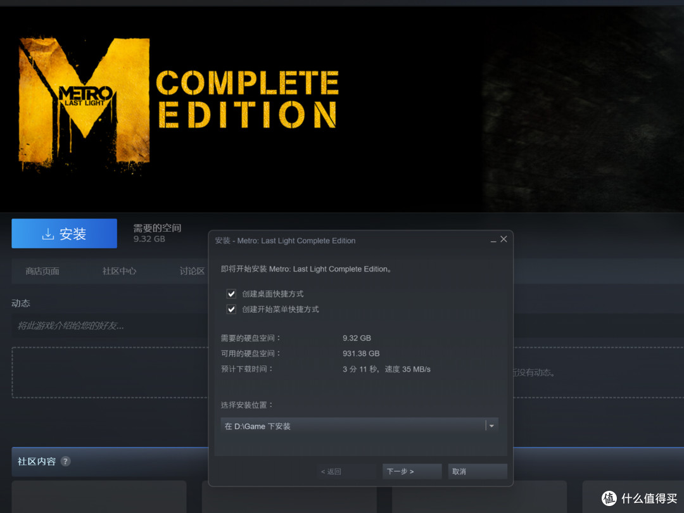Click the 动态 activity heading

pyautogui.click(x=20, y=303)
